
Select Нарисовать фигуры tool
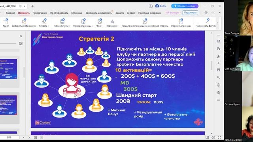tap(206, 22)
